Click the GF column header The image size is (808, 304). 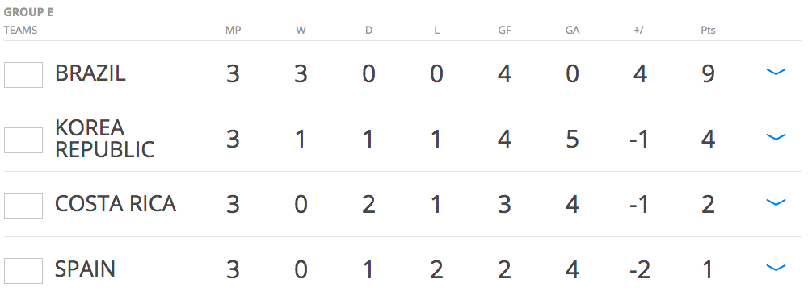point(504,31)
